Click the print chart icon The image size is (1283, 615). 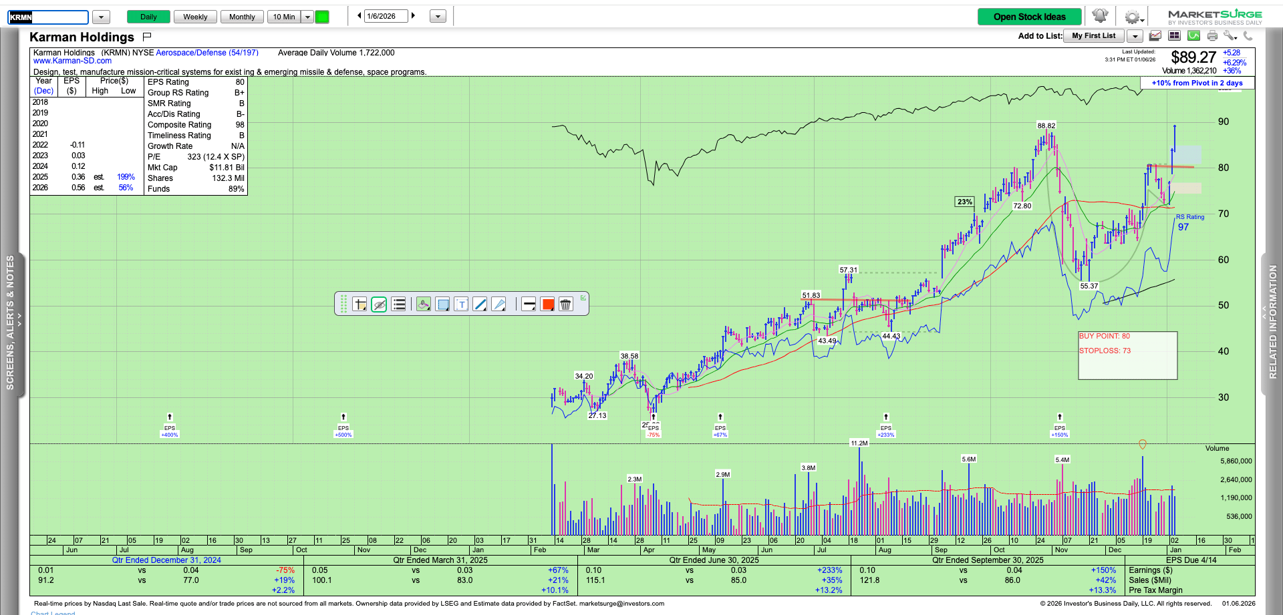1212,36
